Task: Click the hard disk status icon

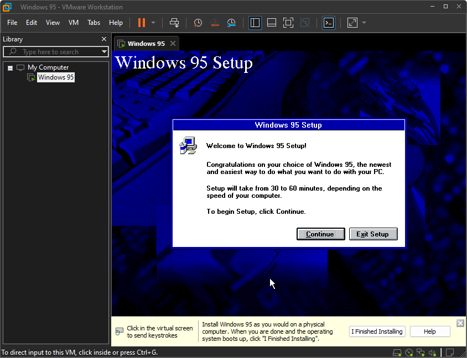Action: click(x=397, y=352)
